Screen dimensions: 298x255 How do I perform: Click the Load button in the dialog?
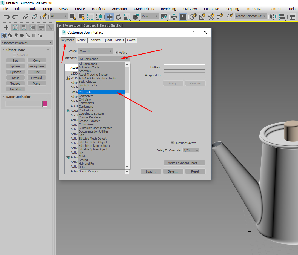(x=151, y=171)
